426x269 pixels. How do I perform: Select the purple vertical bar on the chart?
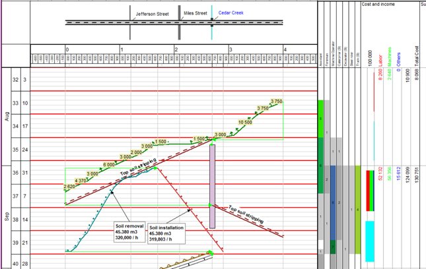click(x=212, y=186)
